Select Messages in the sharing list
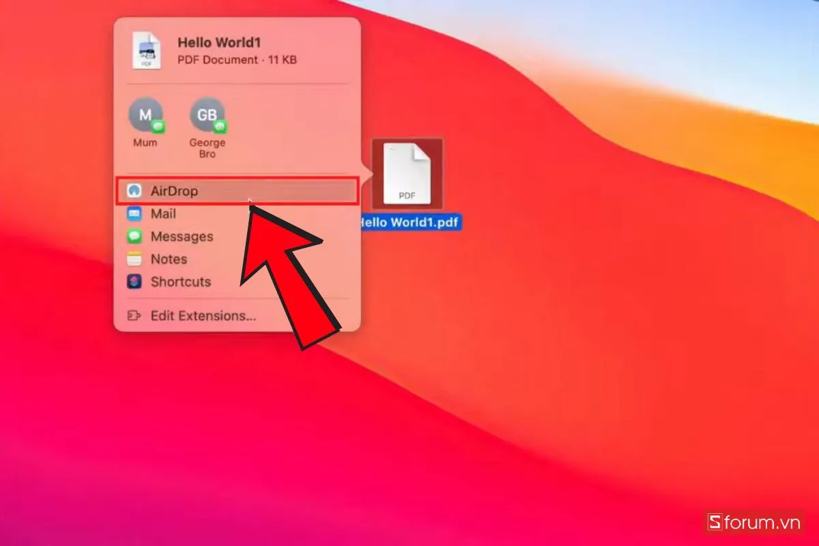Screen dimensions: 819x546 coord(181,236)
